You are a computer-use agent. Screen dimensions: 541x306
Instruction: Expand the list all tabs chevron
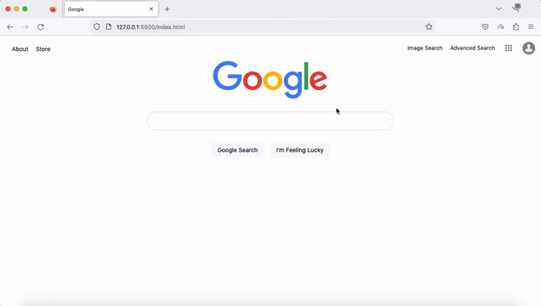[x=499, y=9]
